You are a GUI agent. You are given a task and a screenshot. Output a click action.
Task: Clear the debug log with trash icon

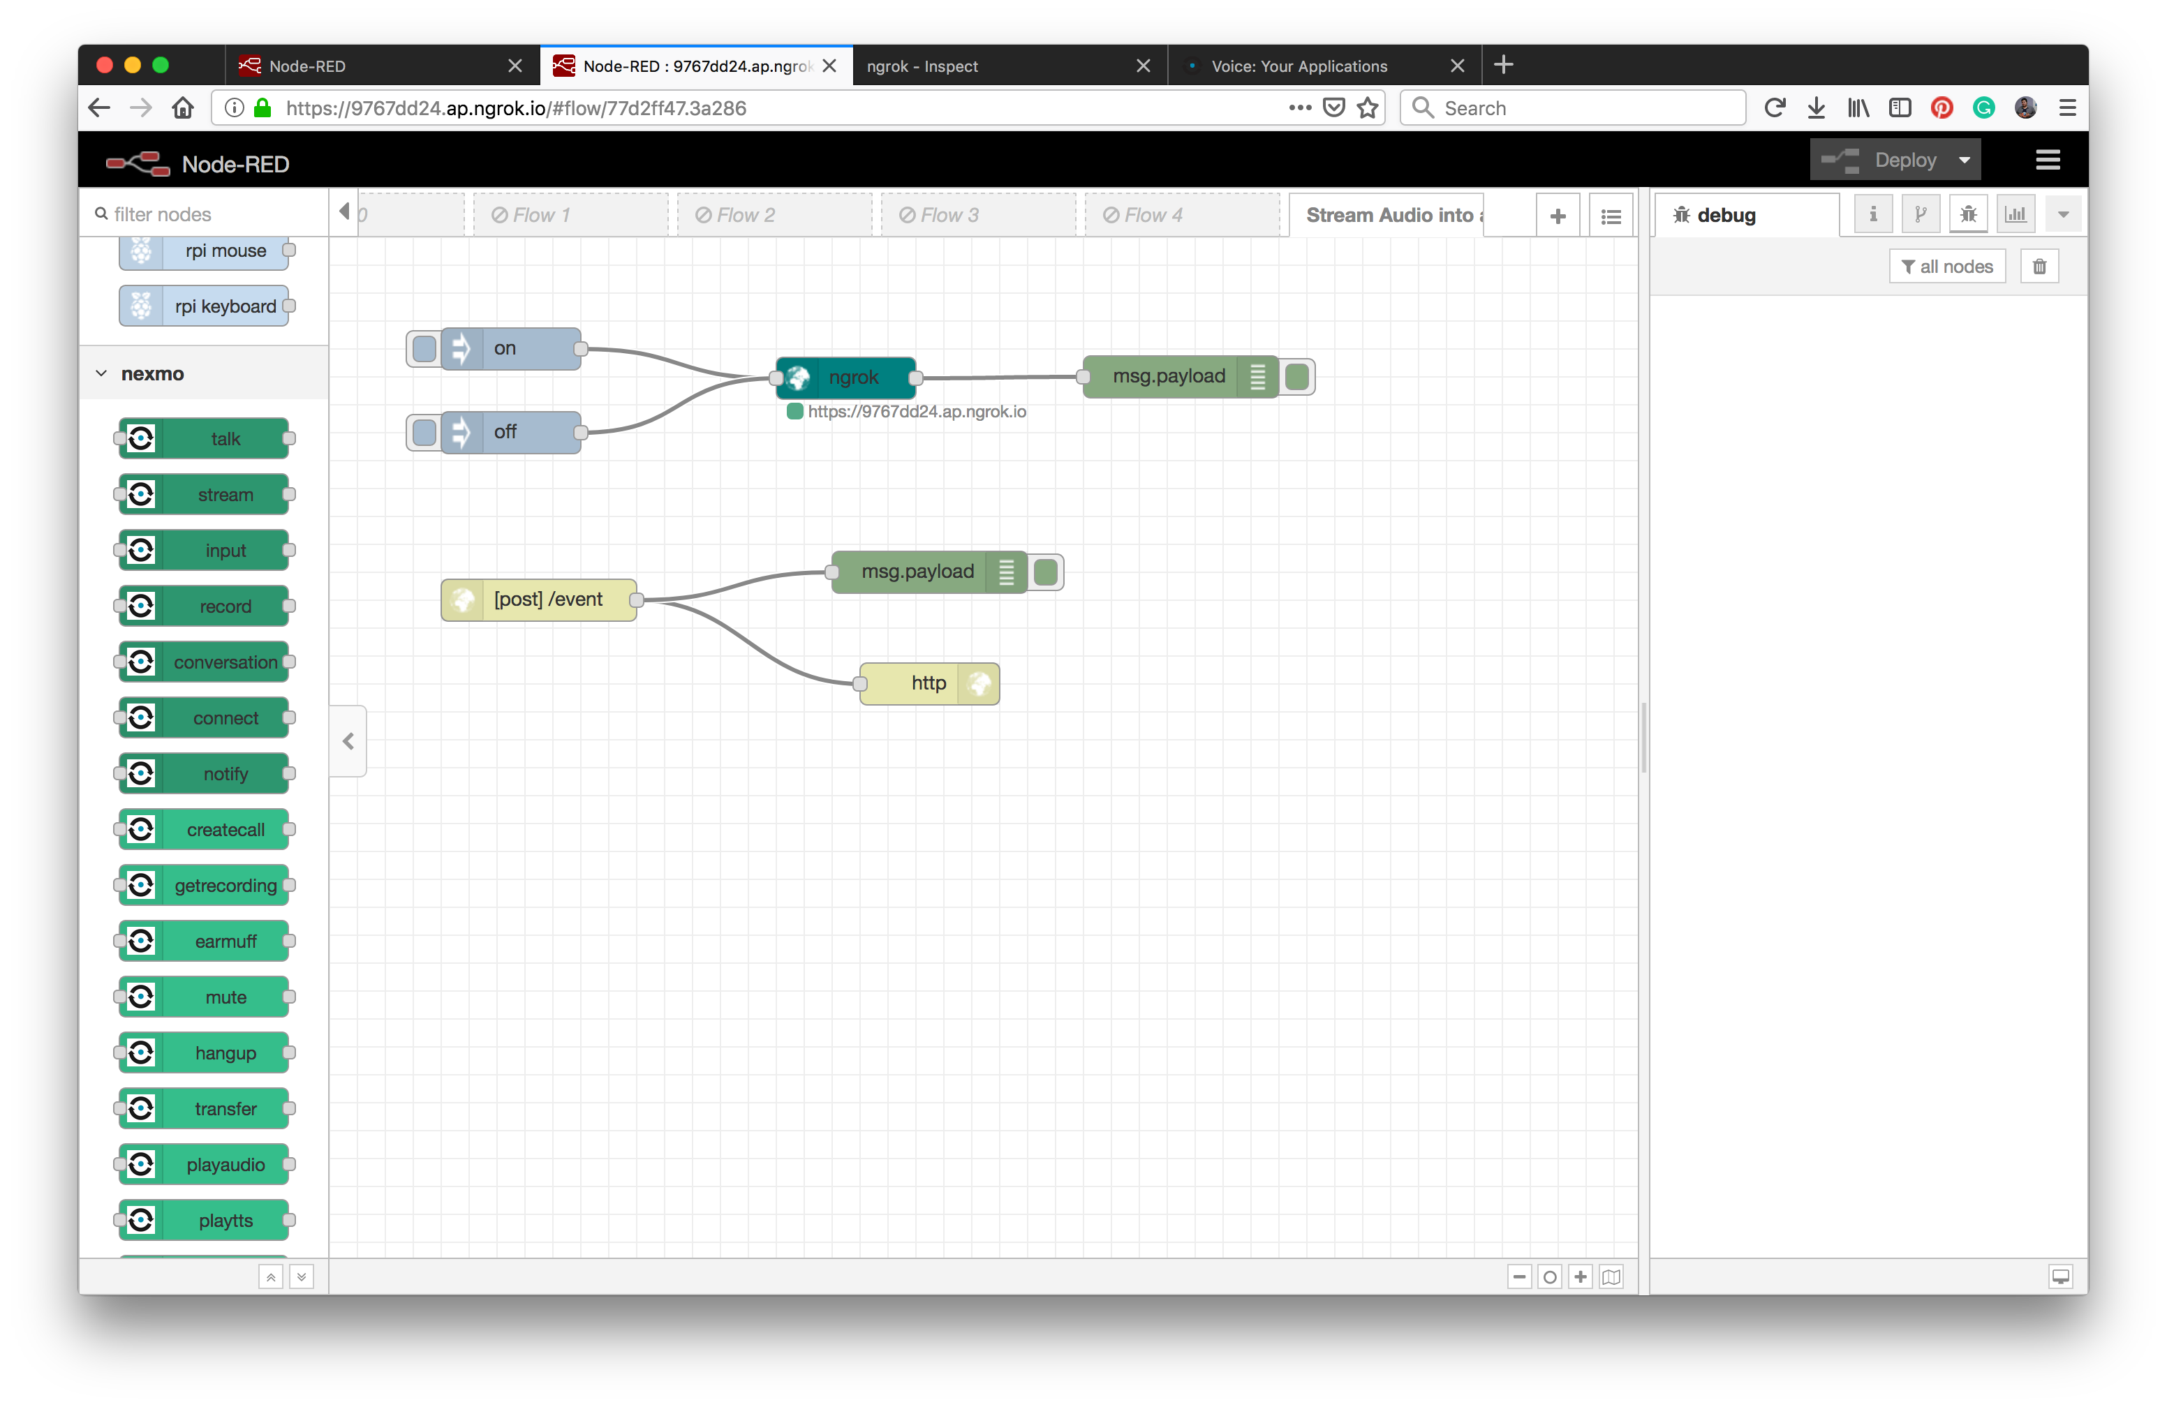coord(2039,267)
